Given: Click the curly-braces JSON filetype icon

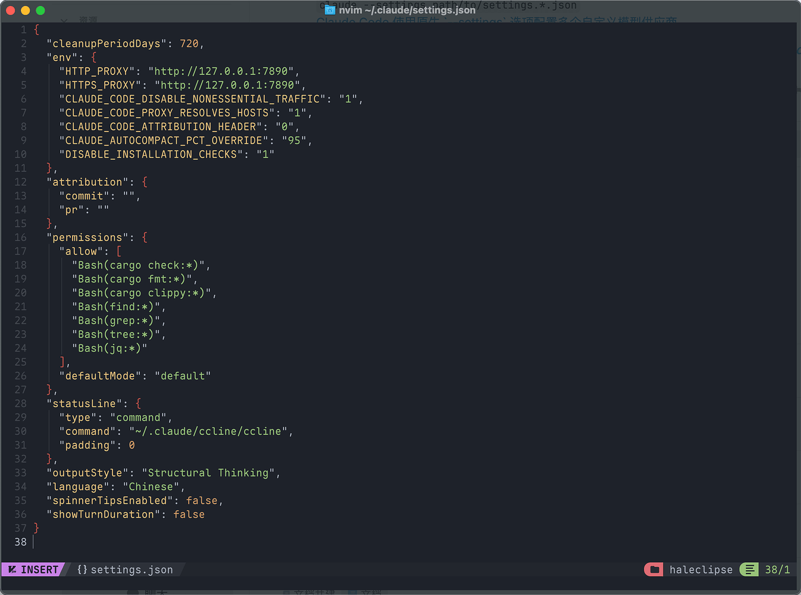Looking at the screenshot, I should click(x=82, y=569).
